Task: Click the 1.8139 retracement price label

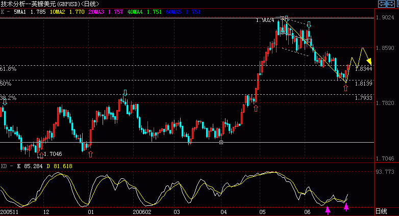Action: tap(364, 84)
